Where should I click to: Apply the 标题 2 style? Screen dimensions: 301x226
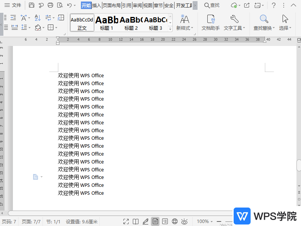coord(131,23)
